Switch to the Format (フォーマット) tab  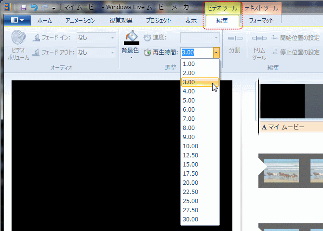pos(261,20)
